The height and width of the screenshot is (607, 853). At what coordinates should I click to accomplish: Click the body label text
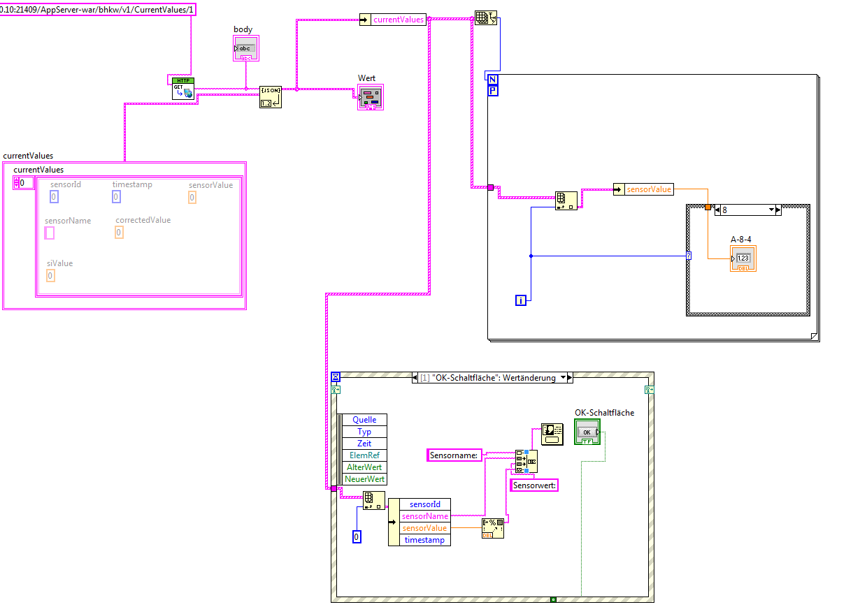coord(243,29)
